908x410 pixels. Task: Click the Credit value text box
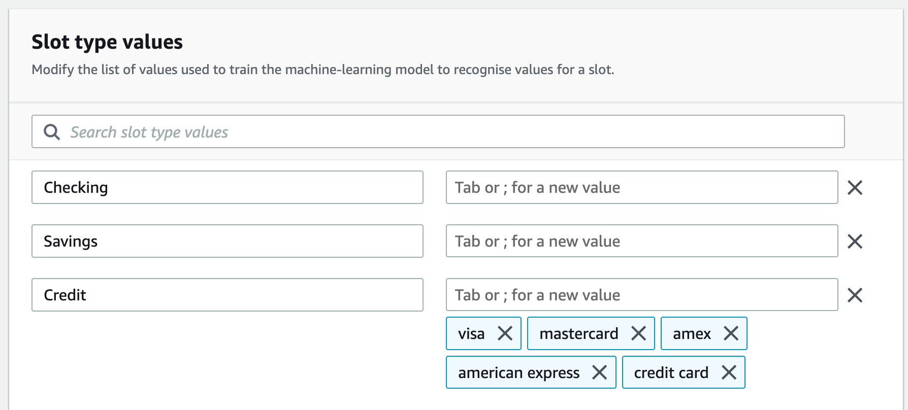(227, 295)
